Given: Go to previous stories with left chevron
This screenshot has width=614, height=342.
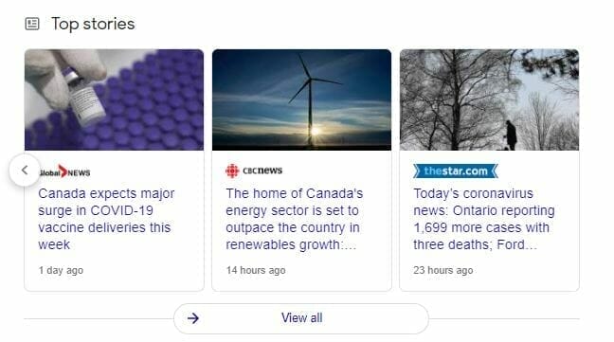Looking at the screenshot, I should click(25, 171).
